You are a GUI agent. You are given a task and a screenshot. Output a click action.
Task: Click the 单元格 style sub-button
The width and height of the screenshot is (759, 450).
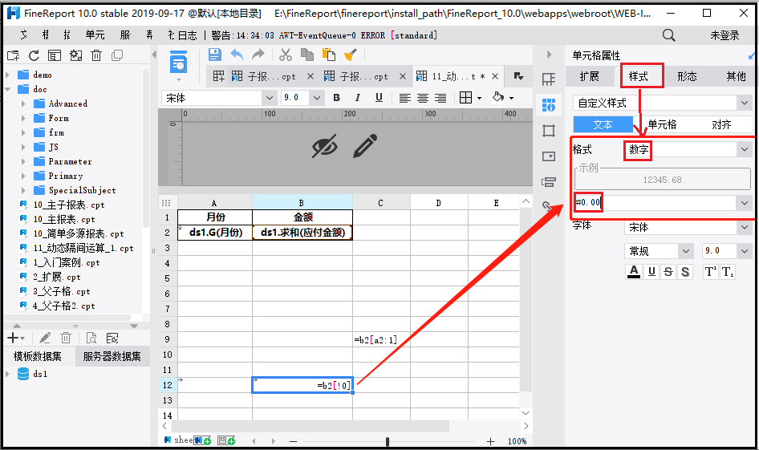tap(662, 125)
